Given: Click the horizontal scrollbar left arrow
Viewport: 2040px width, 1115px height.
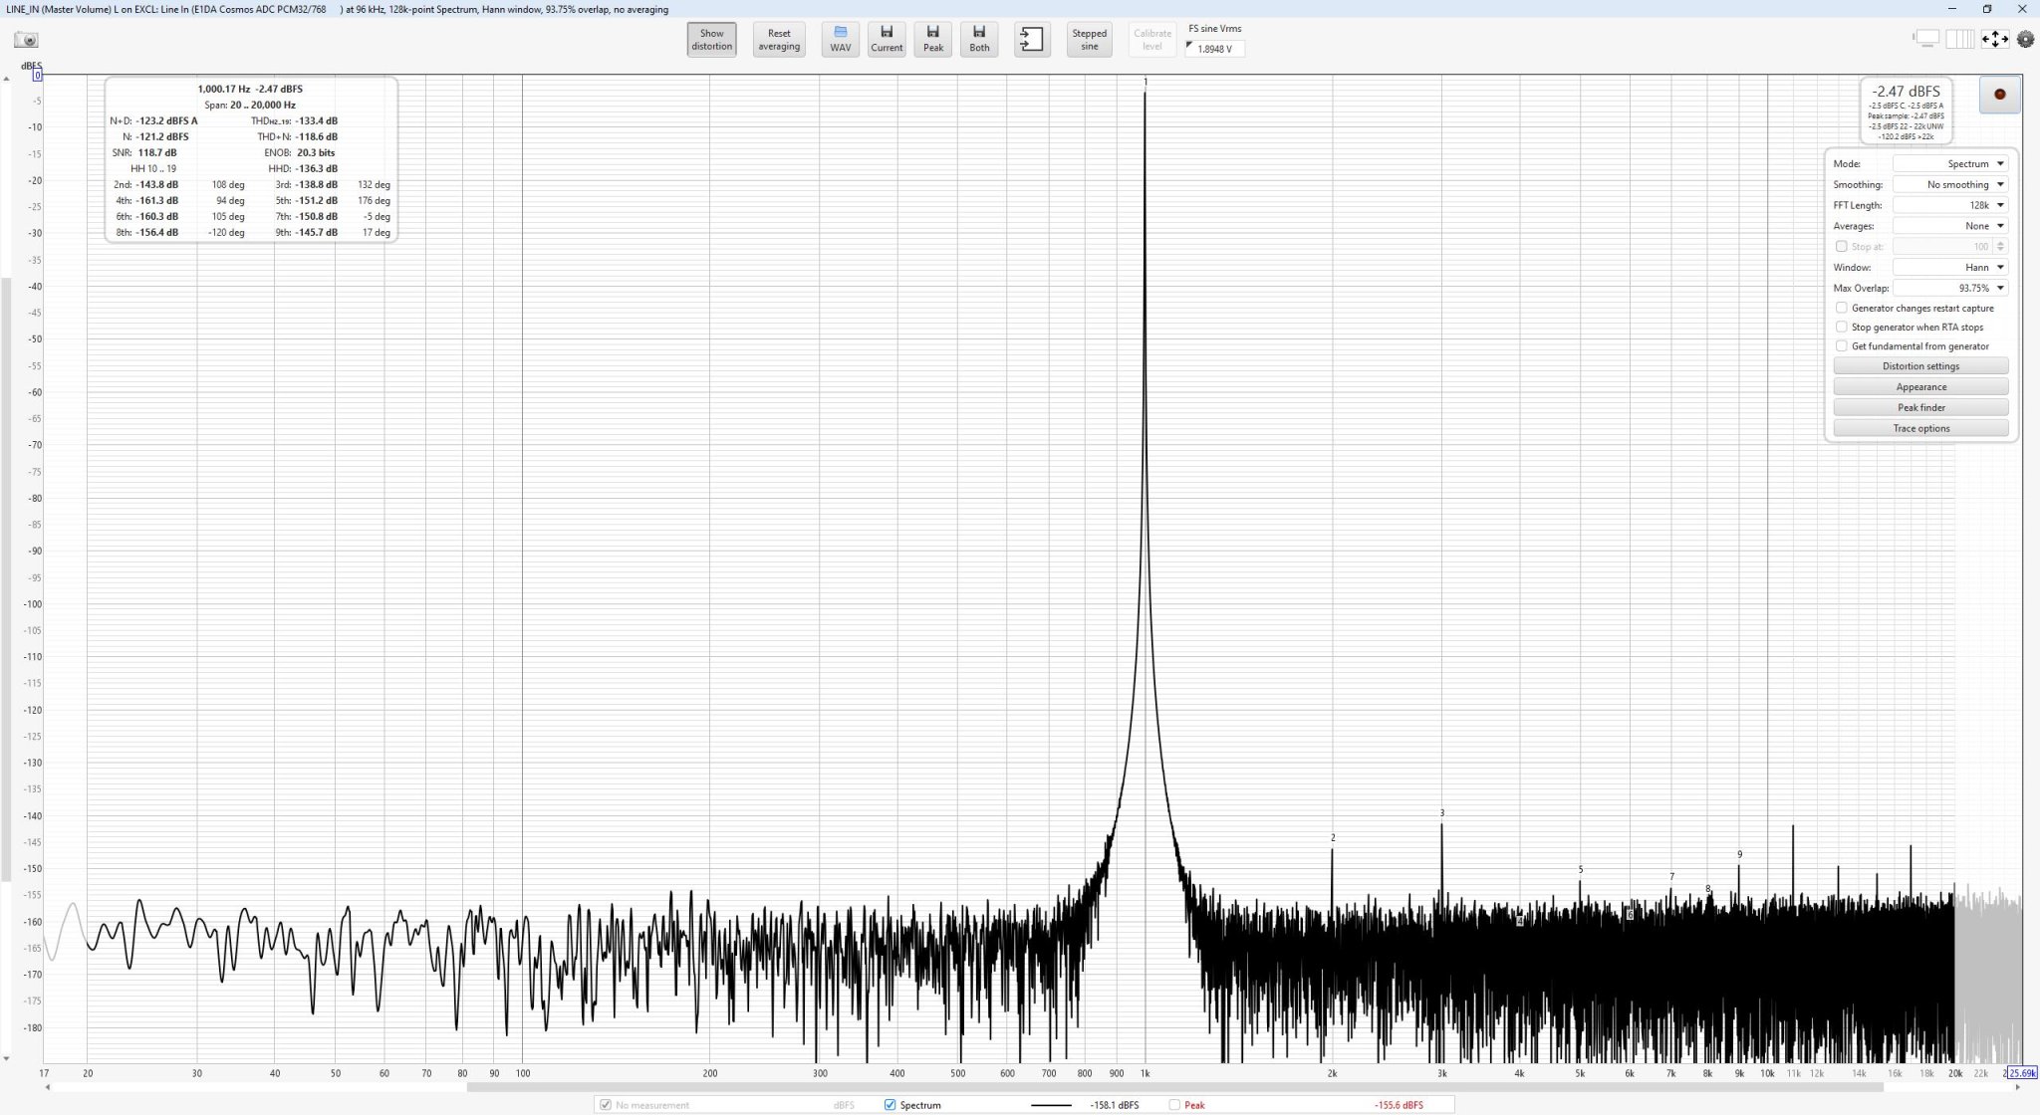Looking at the screenshot, I should [x=48, y=1087].
